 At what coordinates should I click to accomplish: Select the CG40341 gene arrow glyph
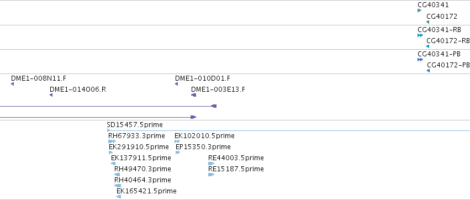point(419,10)
